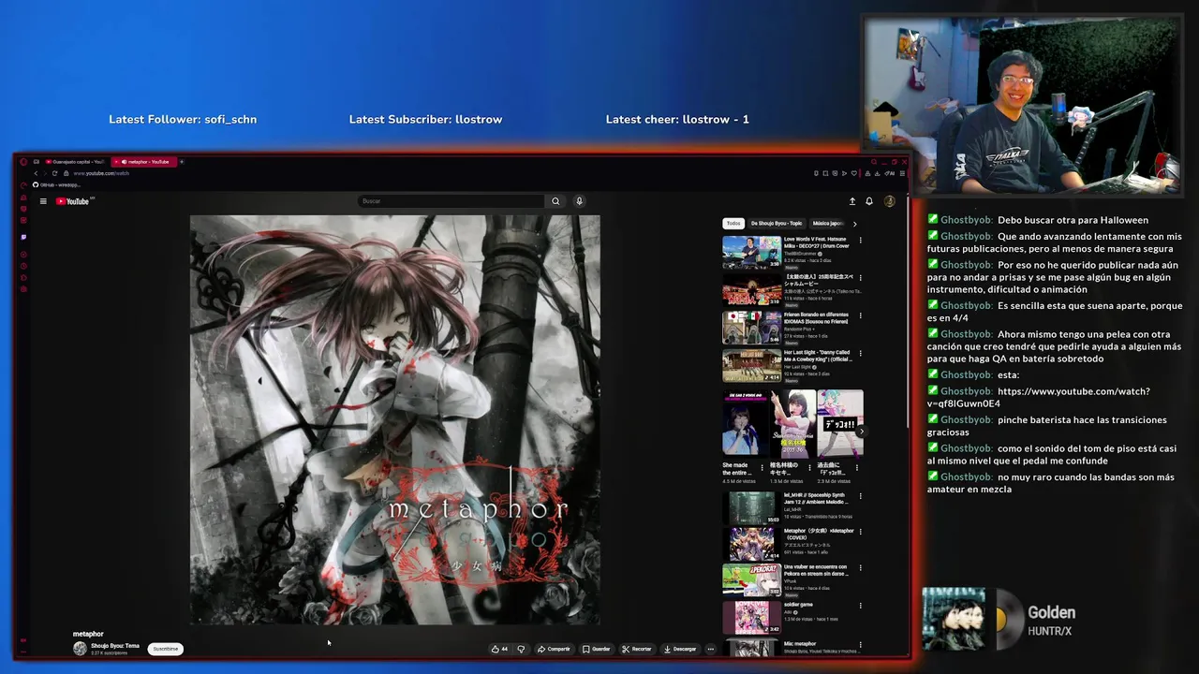1199x674 pixels.
Task: Like the metaphor video
Action: tap(499, 649)
